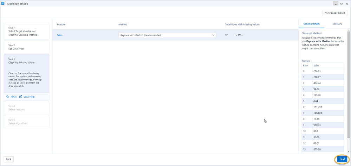Maximize the Modelado asistido window
The width and height of the screenshot is (351, 166).
tap(342, 3)
